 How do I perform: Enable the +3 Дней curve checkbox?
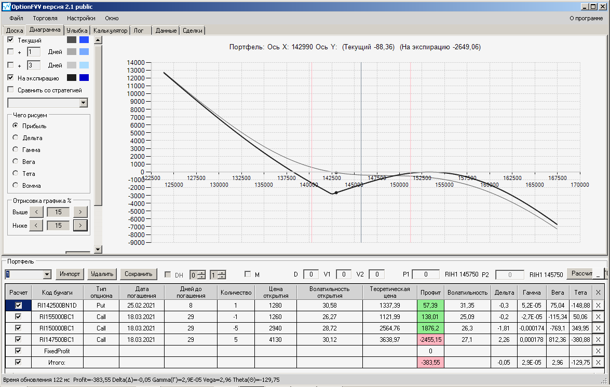pyautogui.click(x=10, y=65)
